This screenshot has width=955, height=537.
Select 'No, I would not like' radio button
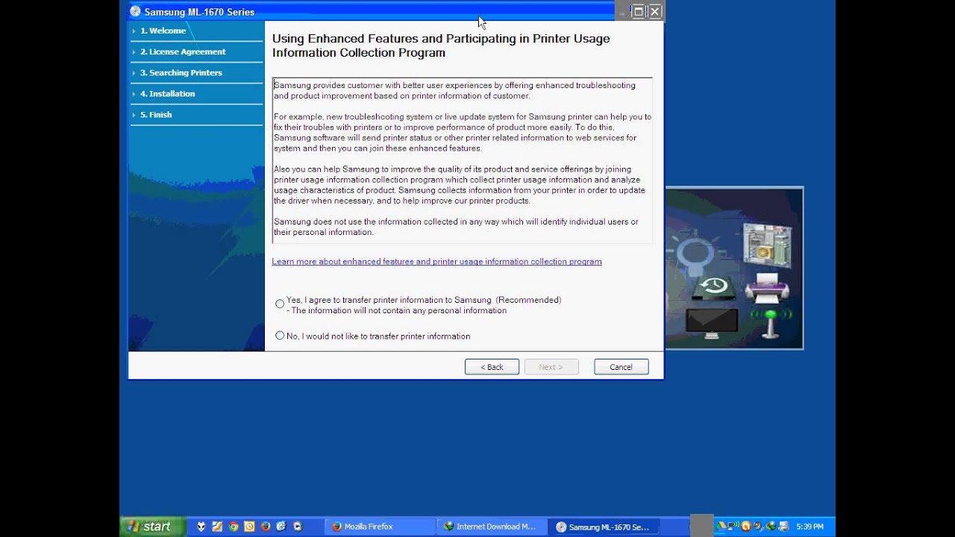click(x=280, y=336)
